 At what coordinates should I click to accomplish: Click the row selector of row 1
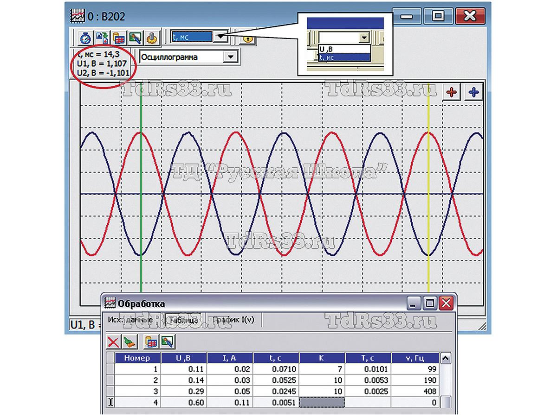110,369
